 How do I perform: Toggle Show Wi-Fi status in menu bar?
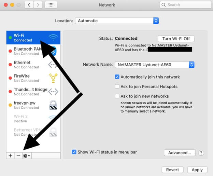74,152
